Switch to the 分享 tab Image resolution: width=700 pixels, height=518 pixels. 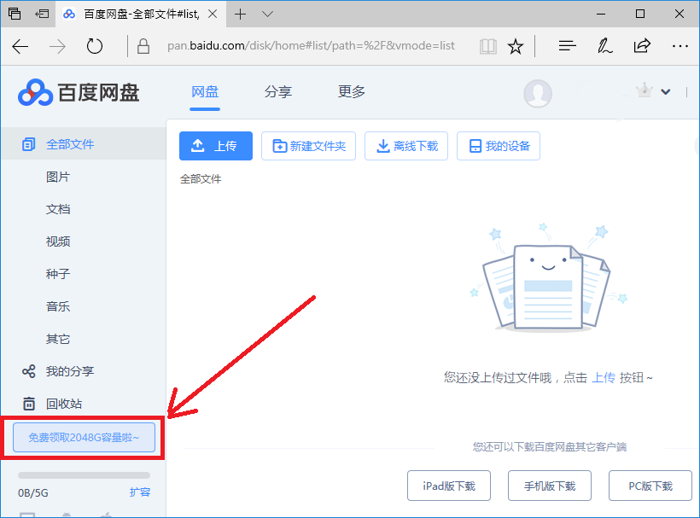tap(278, 92)
